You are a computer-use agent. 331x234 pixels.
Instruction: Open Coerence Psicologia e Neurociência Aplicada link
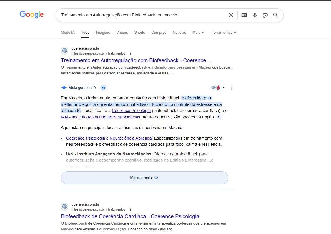pos(109,138)
